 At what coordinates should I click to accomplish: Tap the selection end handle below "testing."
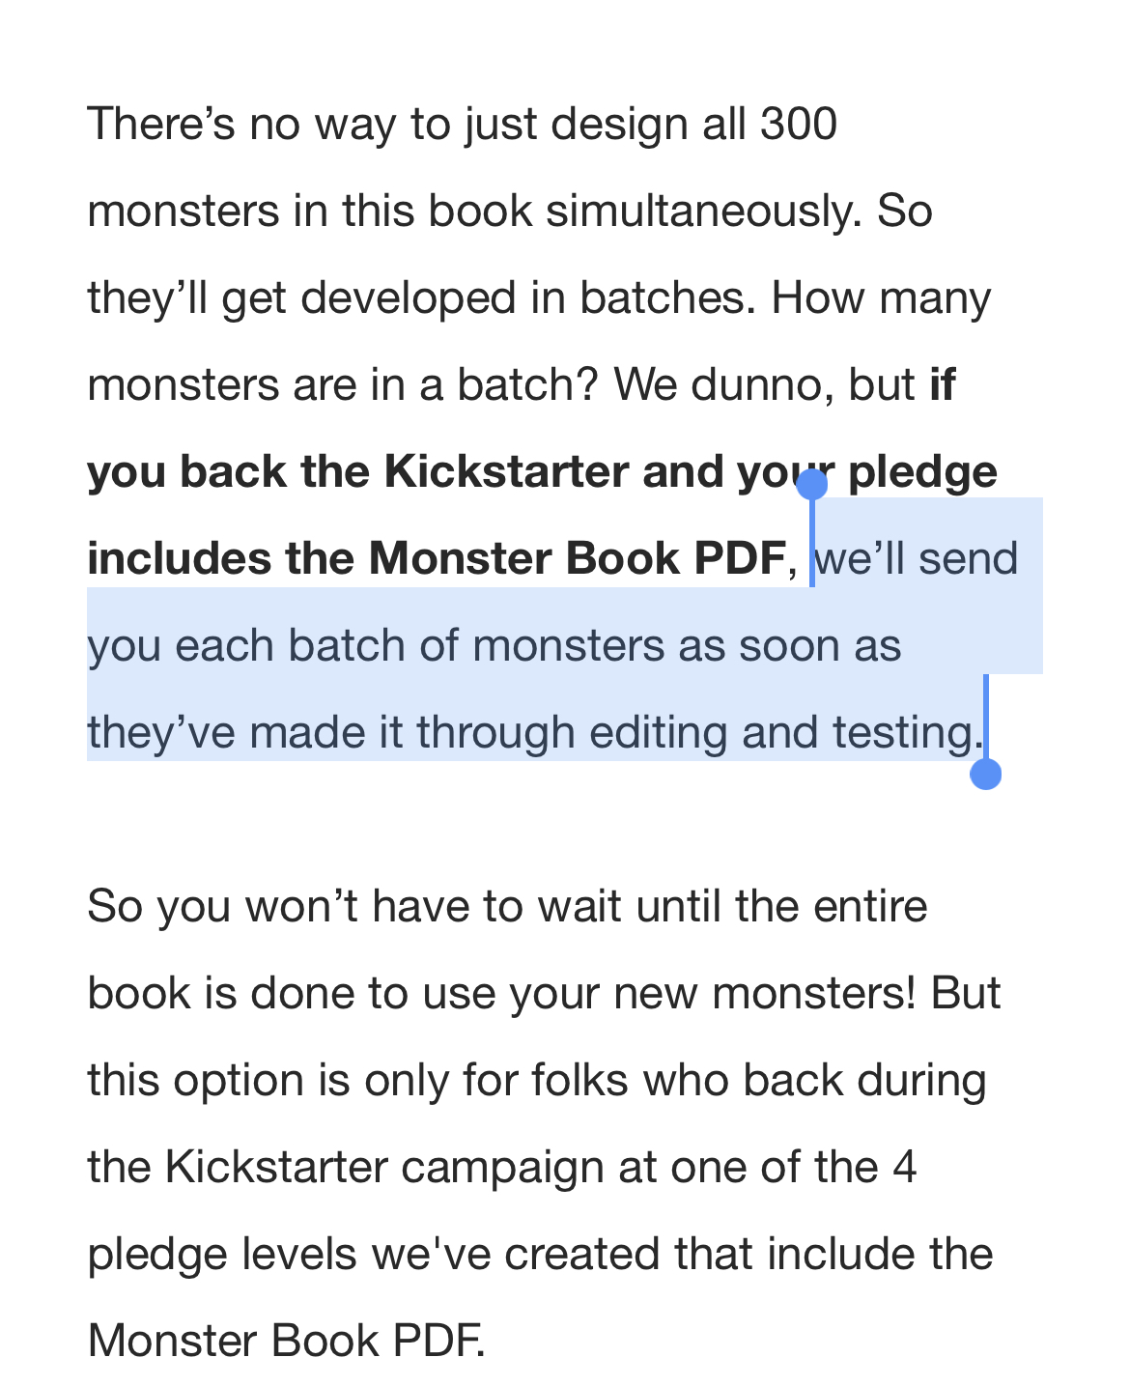pos(985,774)
